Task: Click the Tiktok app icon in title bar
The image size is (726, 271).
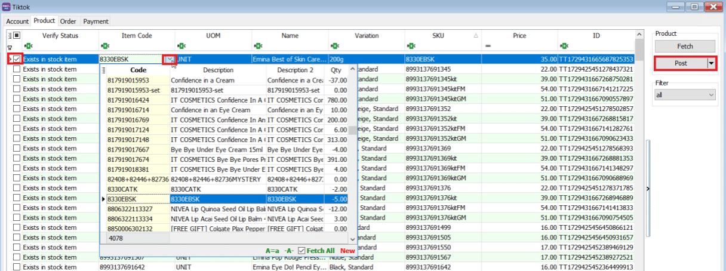Action: click(7, 7)
